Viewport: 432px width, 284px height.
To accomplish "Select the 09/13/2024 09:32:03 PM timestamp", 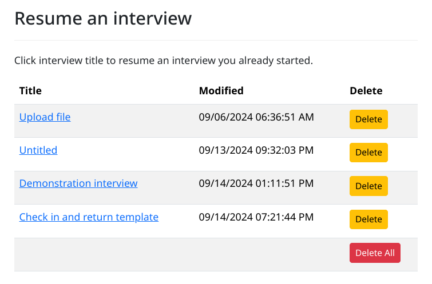I will pos(256,150).
